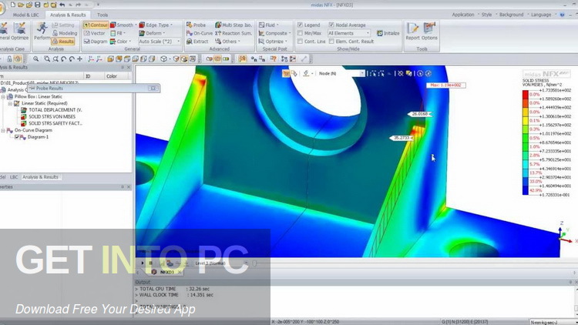Enable the Cont. Line checkbox
This screenshot has width=578, height=325.
click(300, 42)
